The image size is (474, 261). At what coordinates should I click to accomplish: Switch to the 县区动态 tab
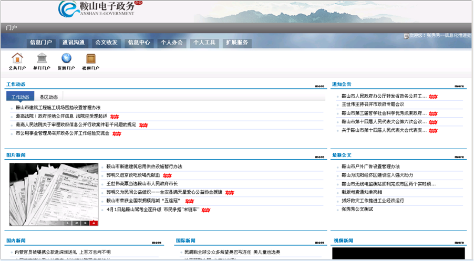click(x=49, y=97)
